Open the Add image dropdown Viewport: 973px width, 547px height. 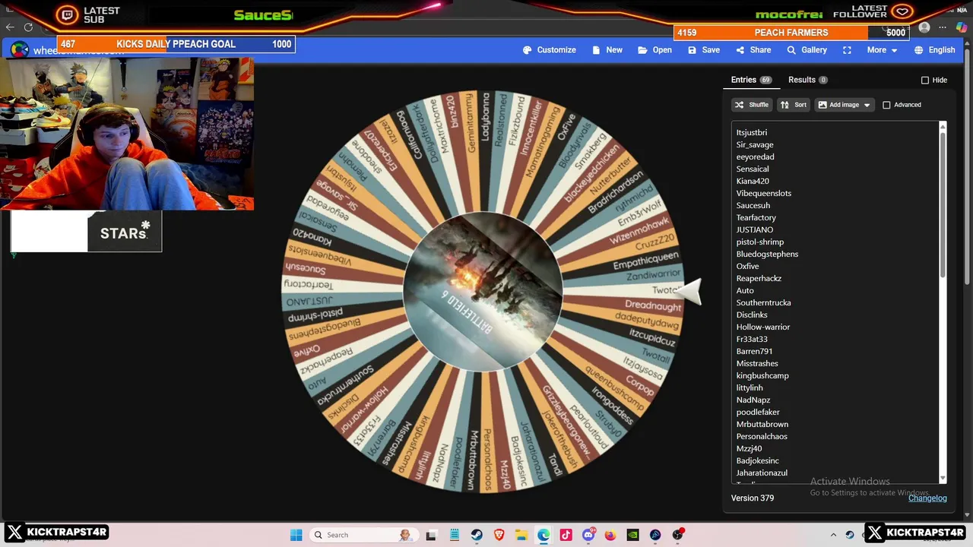click(x=844, y=105)
